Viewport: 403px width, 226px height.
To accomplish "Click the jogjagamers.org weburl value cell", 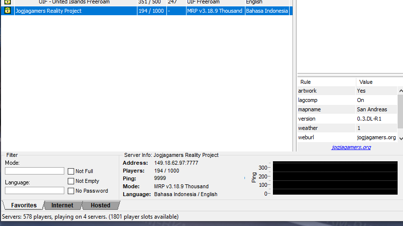I will [x=376, y=137].
